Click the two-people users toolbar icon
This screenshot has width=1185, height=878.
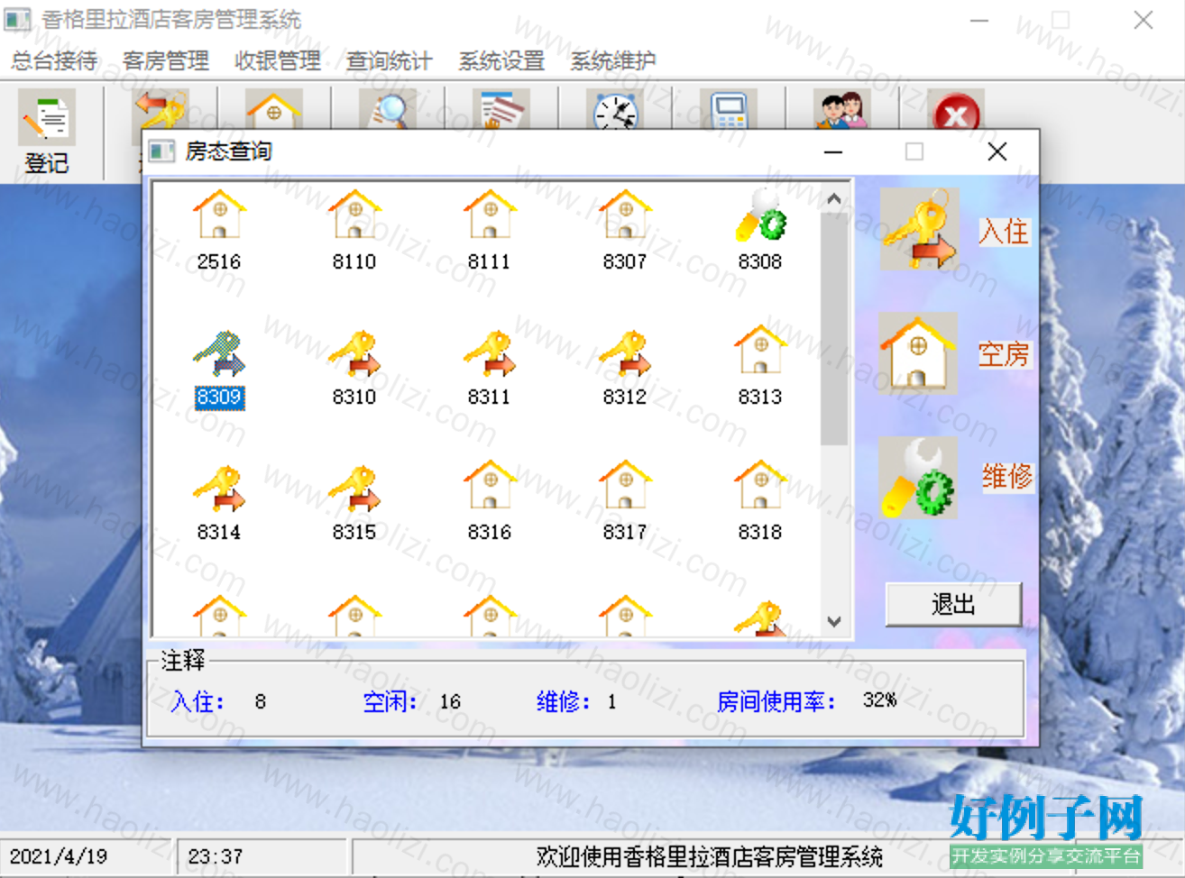(842, 110)
